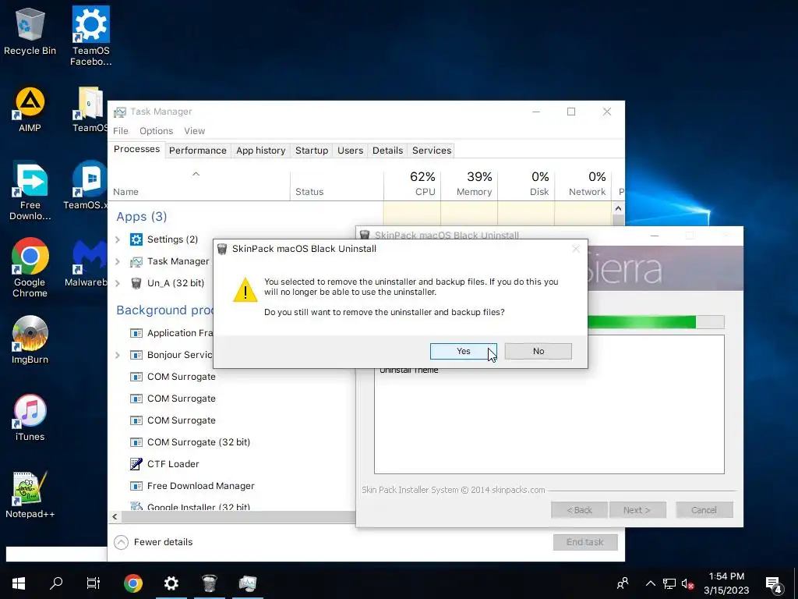Switch to App history tab
The image size is (798, 599).
(x=260, y=151)
